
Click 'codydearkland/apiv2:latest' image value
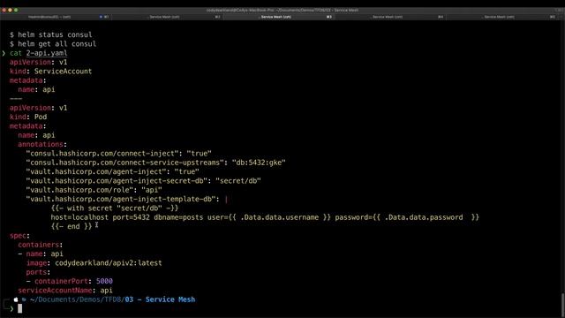[x=109, y=263]
